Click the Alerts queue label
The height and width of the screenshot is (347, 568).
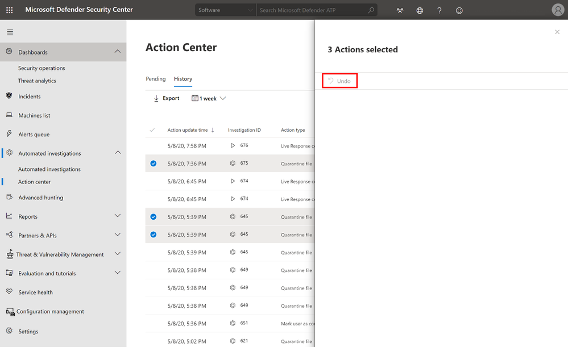click(x=34, y=134)
